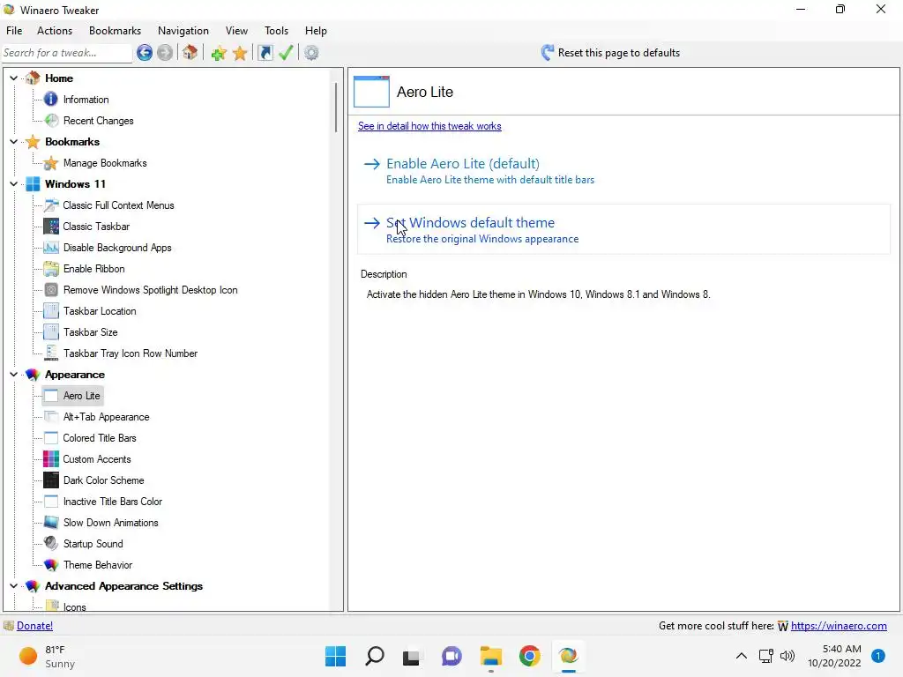This screenshot has height=677, width=903.
Task: Click Remove Windows Spotlight Desktop Icon icon
Action: (50, 289)
